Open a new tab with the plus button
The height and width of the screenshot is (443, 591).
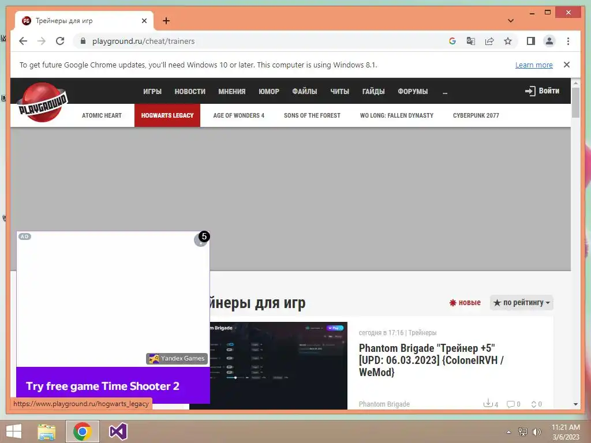tap(166, 21)
